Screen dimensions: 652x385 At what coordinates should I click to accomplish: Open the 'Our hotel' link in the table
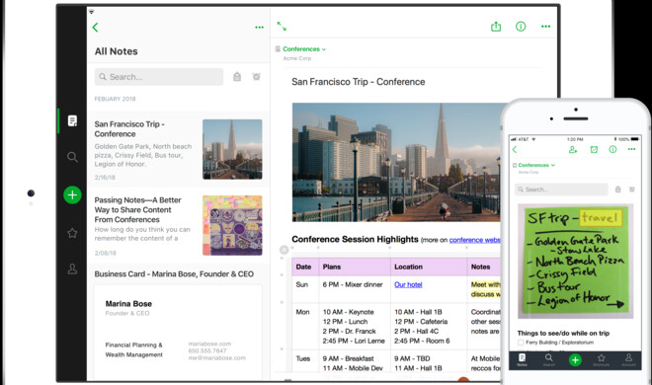[408, 284]
